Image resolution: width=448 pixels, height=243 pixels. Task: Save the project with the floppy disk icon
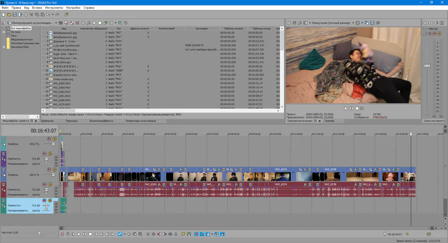coord(14,14)
